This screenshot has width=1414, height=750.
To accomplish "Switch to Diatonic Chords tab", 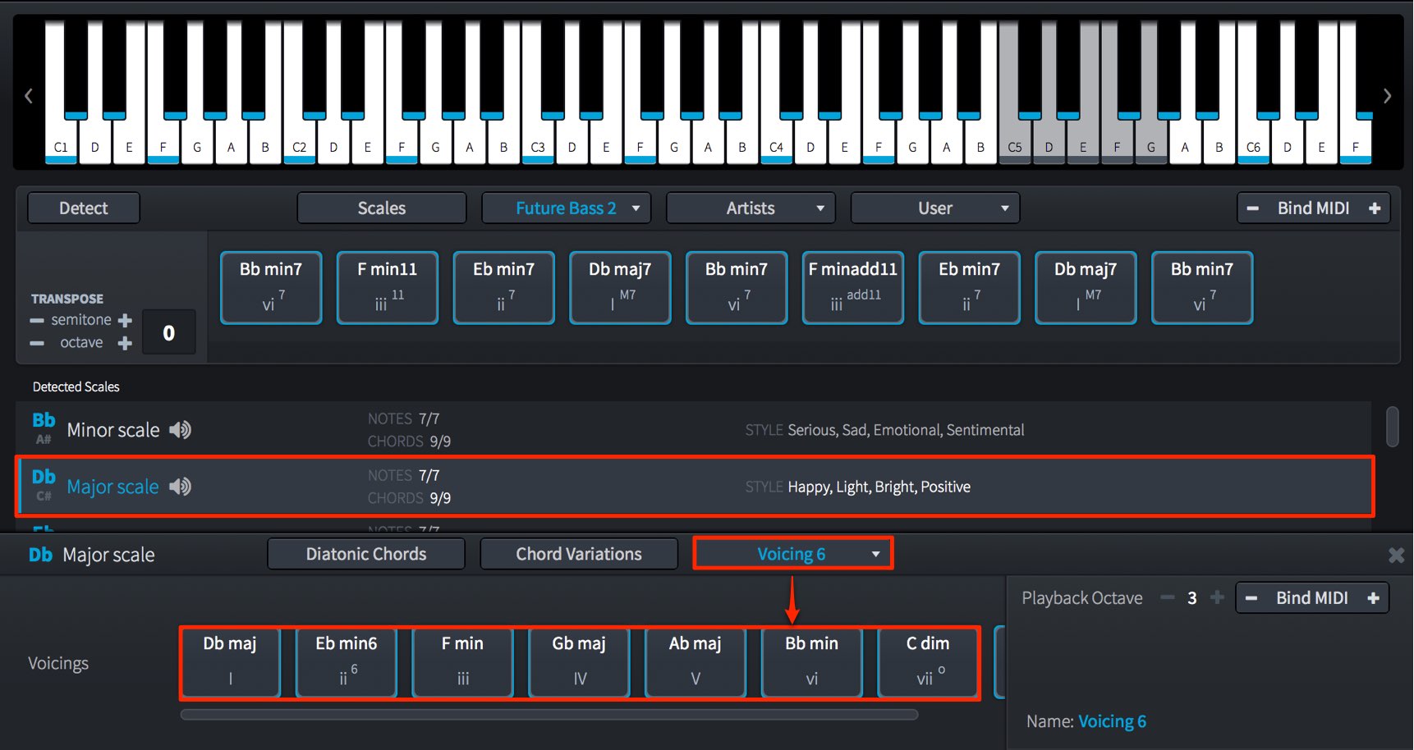I will pyautogui.click(x=366, y=554).
